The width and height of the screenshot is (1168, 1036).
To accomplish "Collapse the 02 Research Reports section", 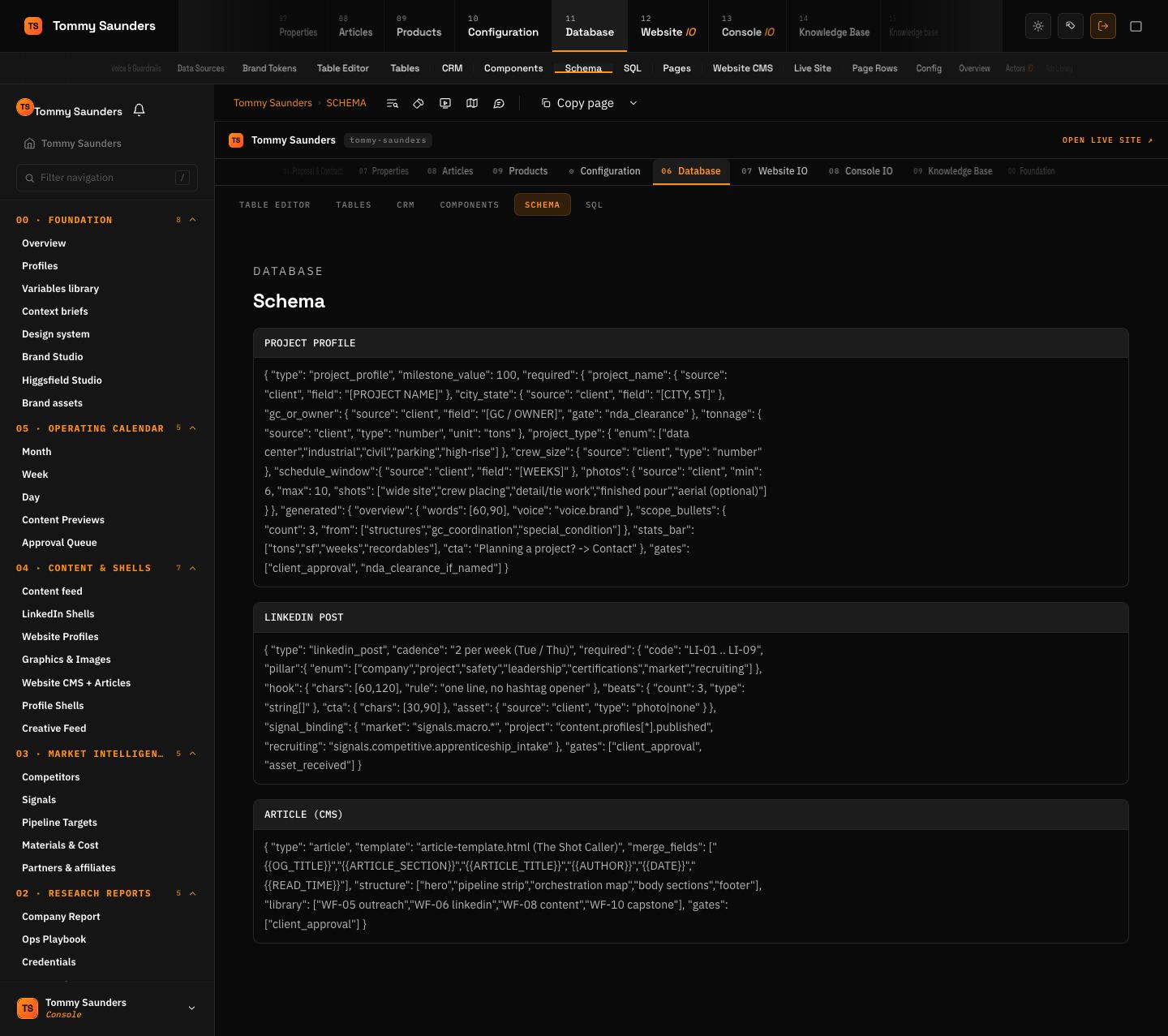I will tap(192, 893).
